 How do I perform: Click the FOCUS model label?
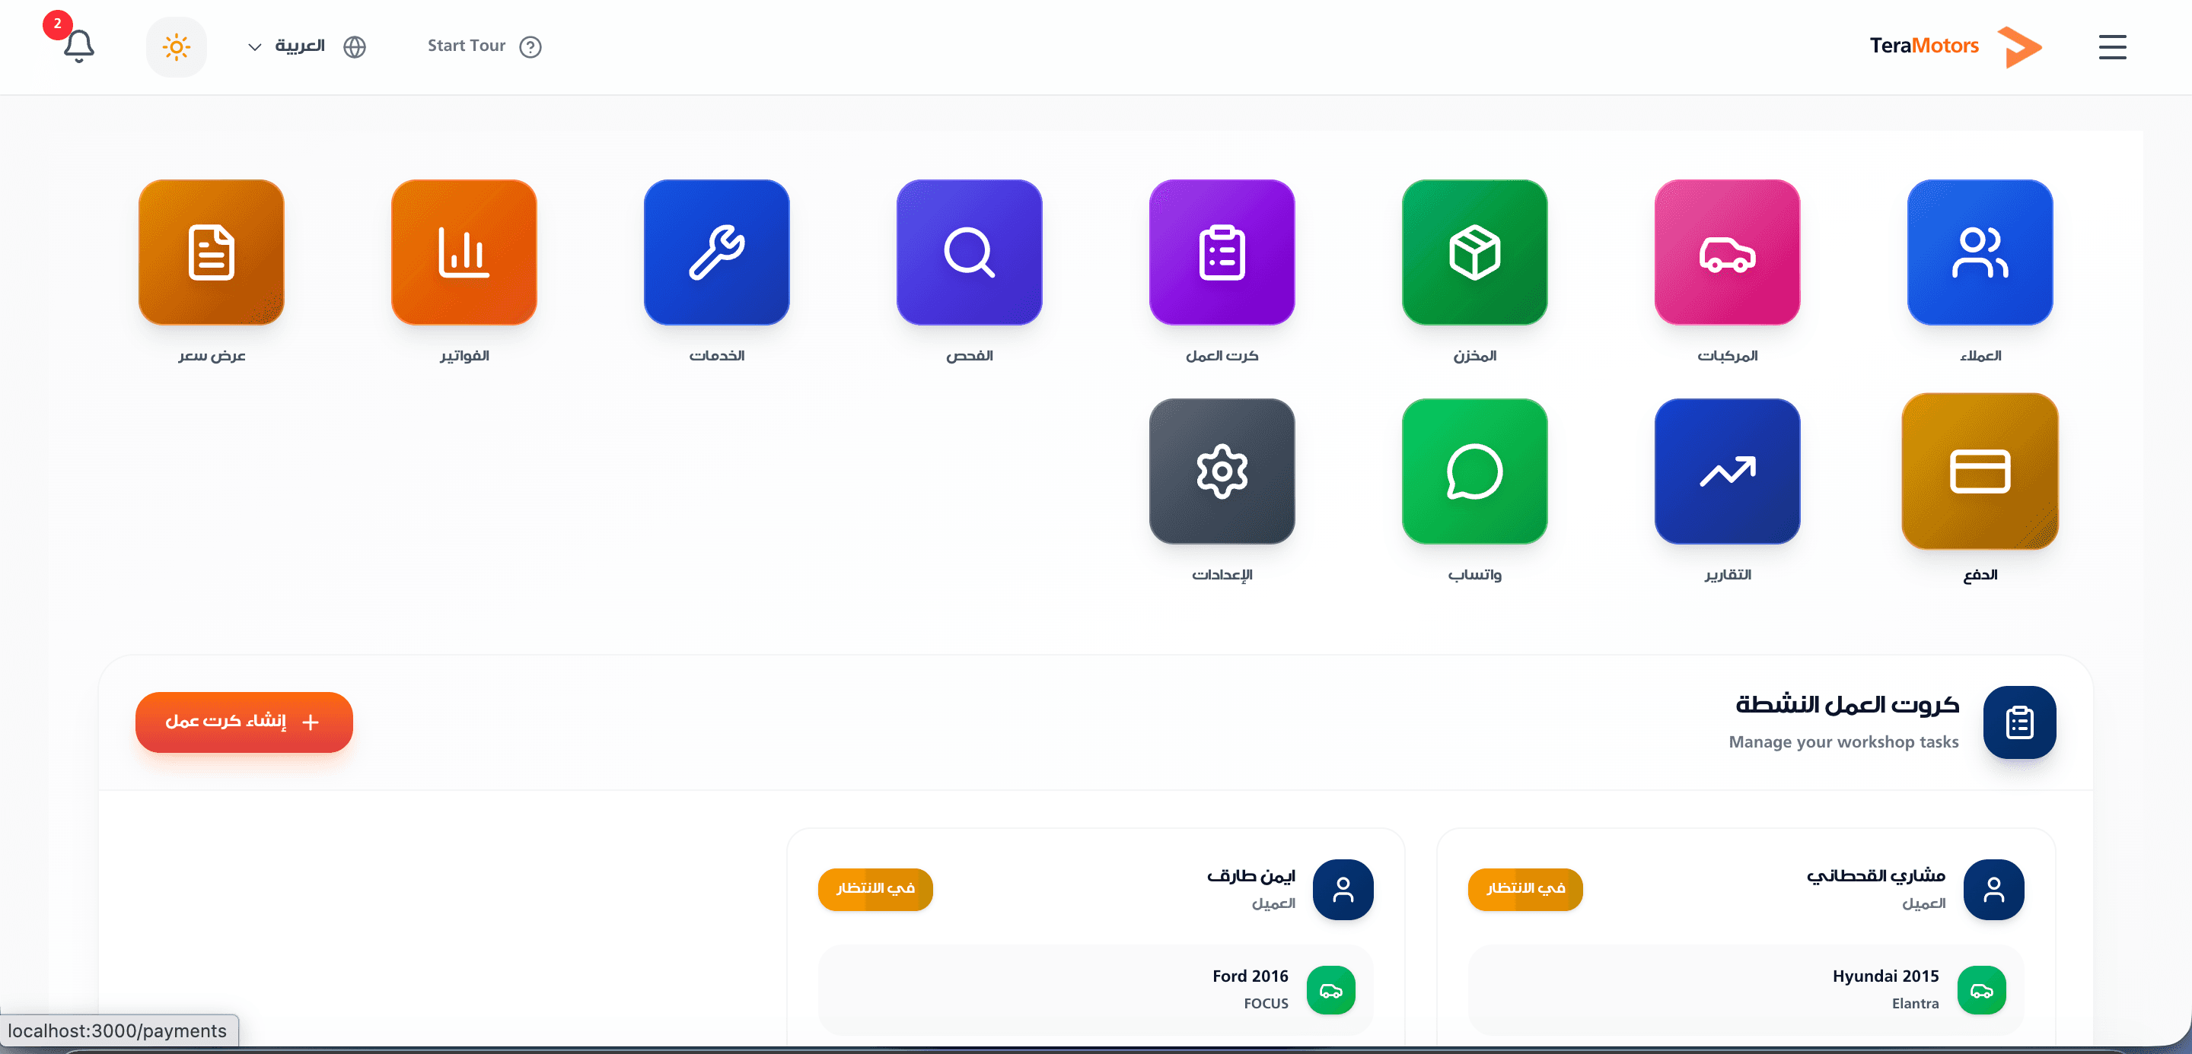coord(1266,1003)
